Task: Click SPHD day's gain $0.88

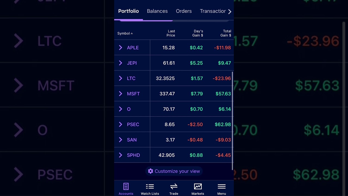Action: tap(196, 155)
